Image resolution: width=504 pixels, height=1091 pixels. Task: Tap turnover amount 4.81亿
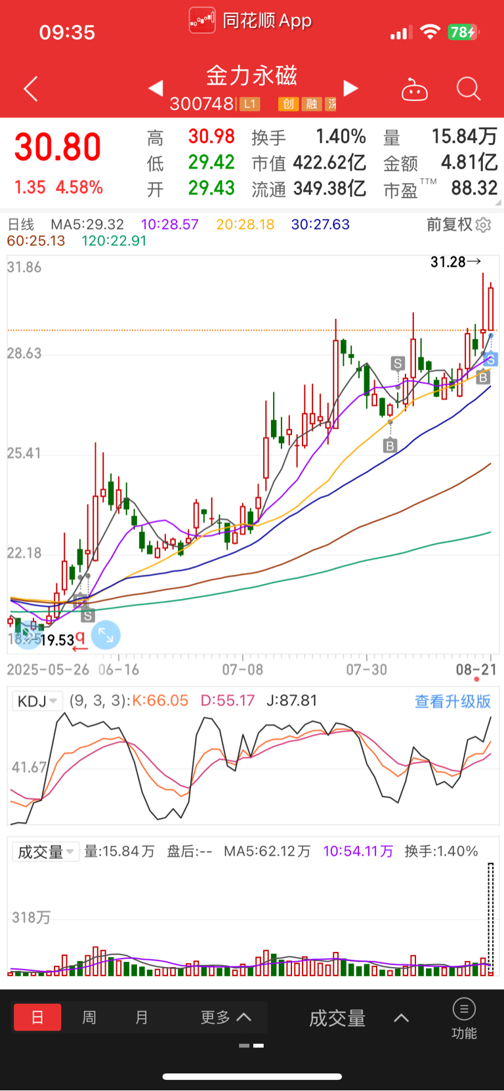click(469, 162)
